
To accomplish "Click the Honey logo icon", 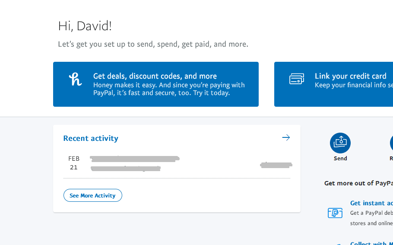I will click(x=75, y=79).
